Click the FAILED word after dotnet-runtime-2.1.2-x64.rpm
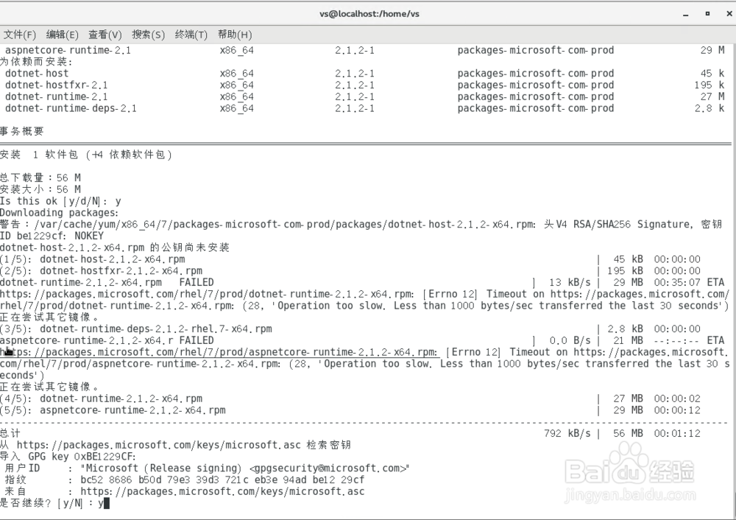The image size is (736, 520). pos(197,282)
